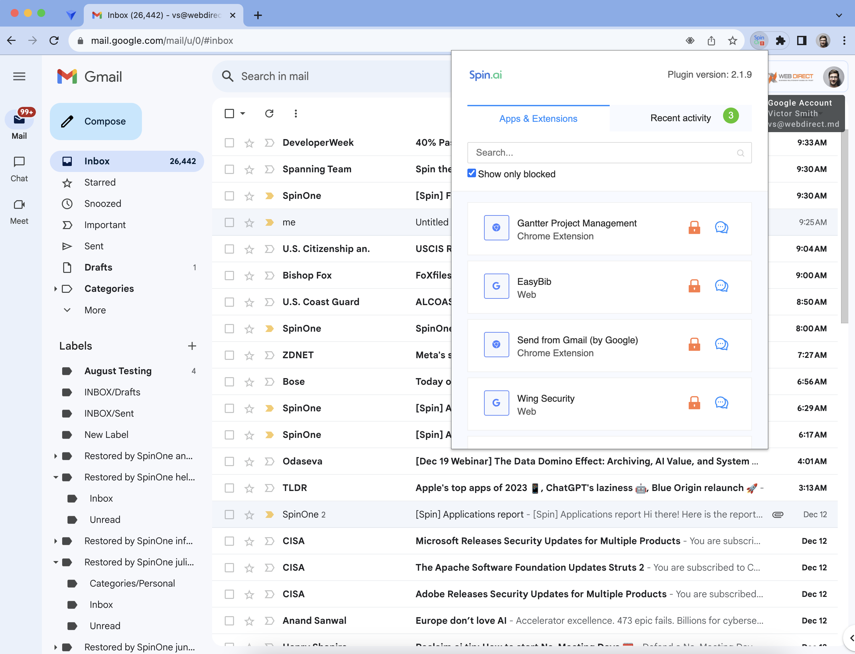Click the Compose button
This screenshot has height=654, width=855.
(96, 121)
